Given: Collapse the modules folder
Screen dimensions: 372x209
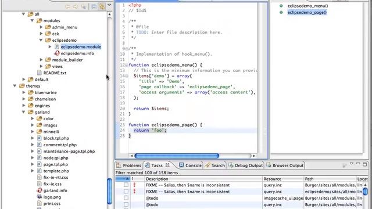Looking at the screenshot, I should point(32,21).
